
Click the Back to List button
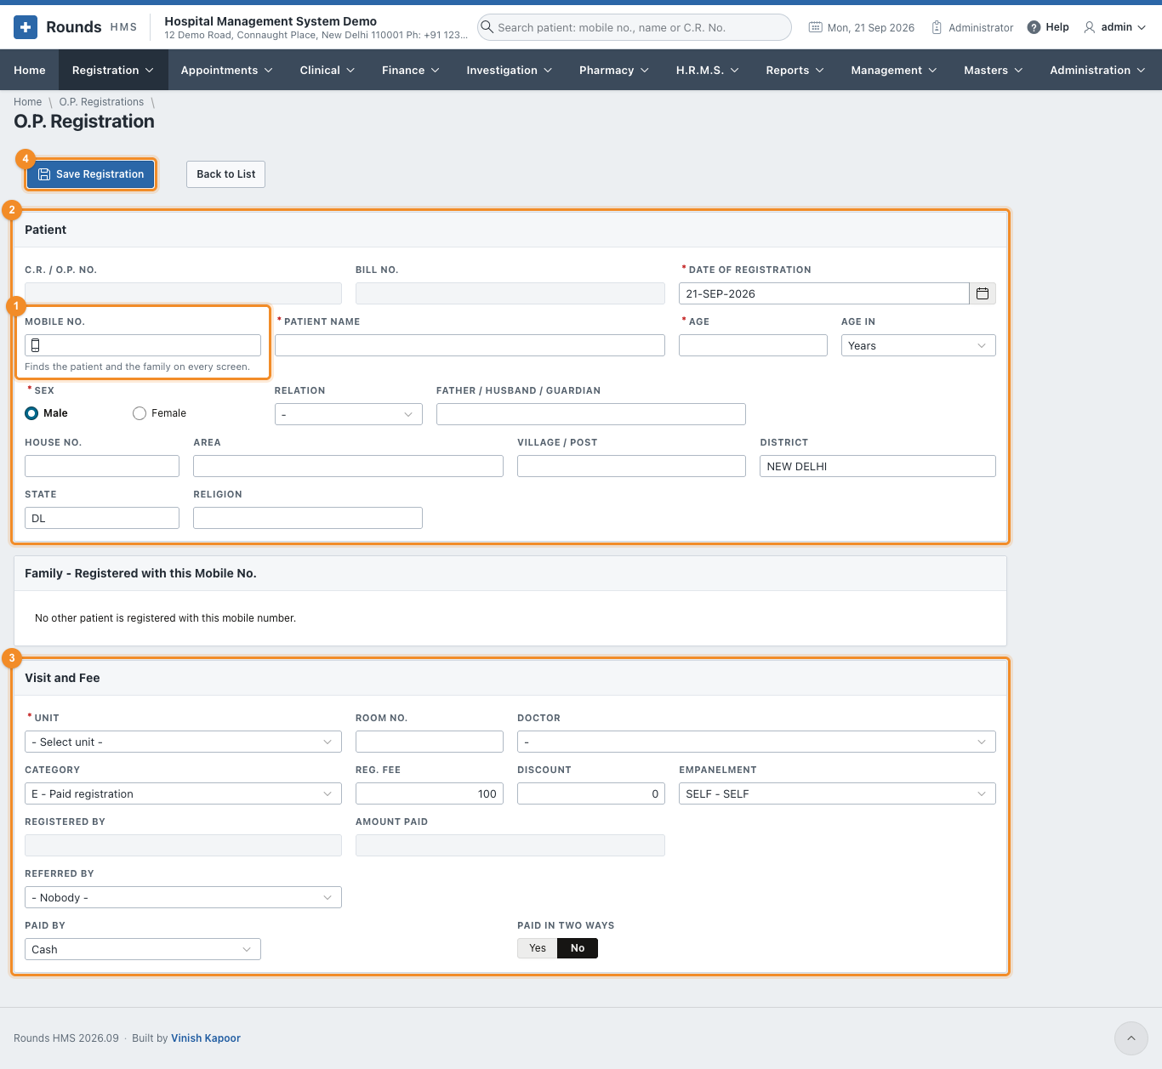tap(225, 174)
